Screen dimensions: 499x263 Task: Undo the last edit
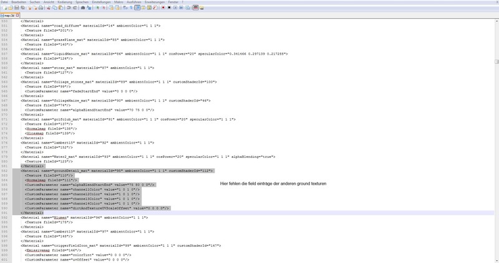click(69, 7)
